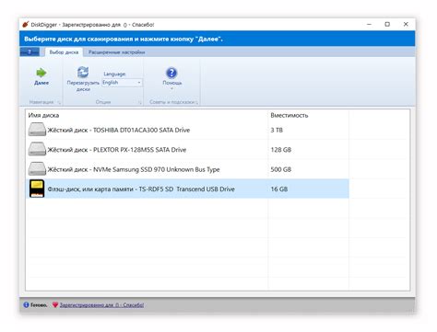The height and width of the screenshot is (332, 437).
Task: Click the blue info icon in status bar
Action: [x=26, y=304]
